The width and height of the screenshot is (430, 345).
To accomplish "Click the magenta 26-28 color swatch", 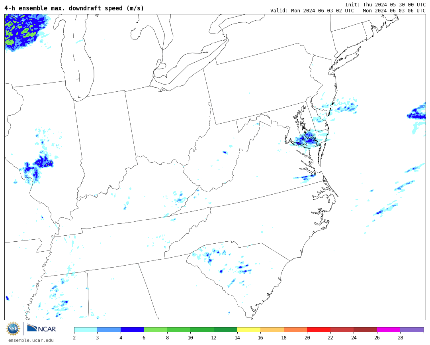I will [389, 329].
